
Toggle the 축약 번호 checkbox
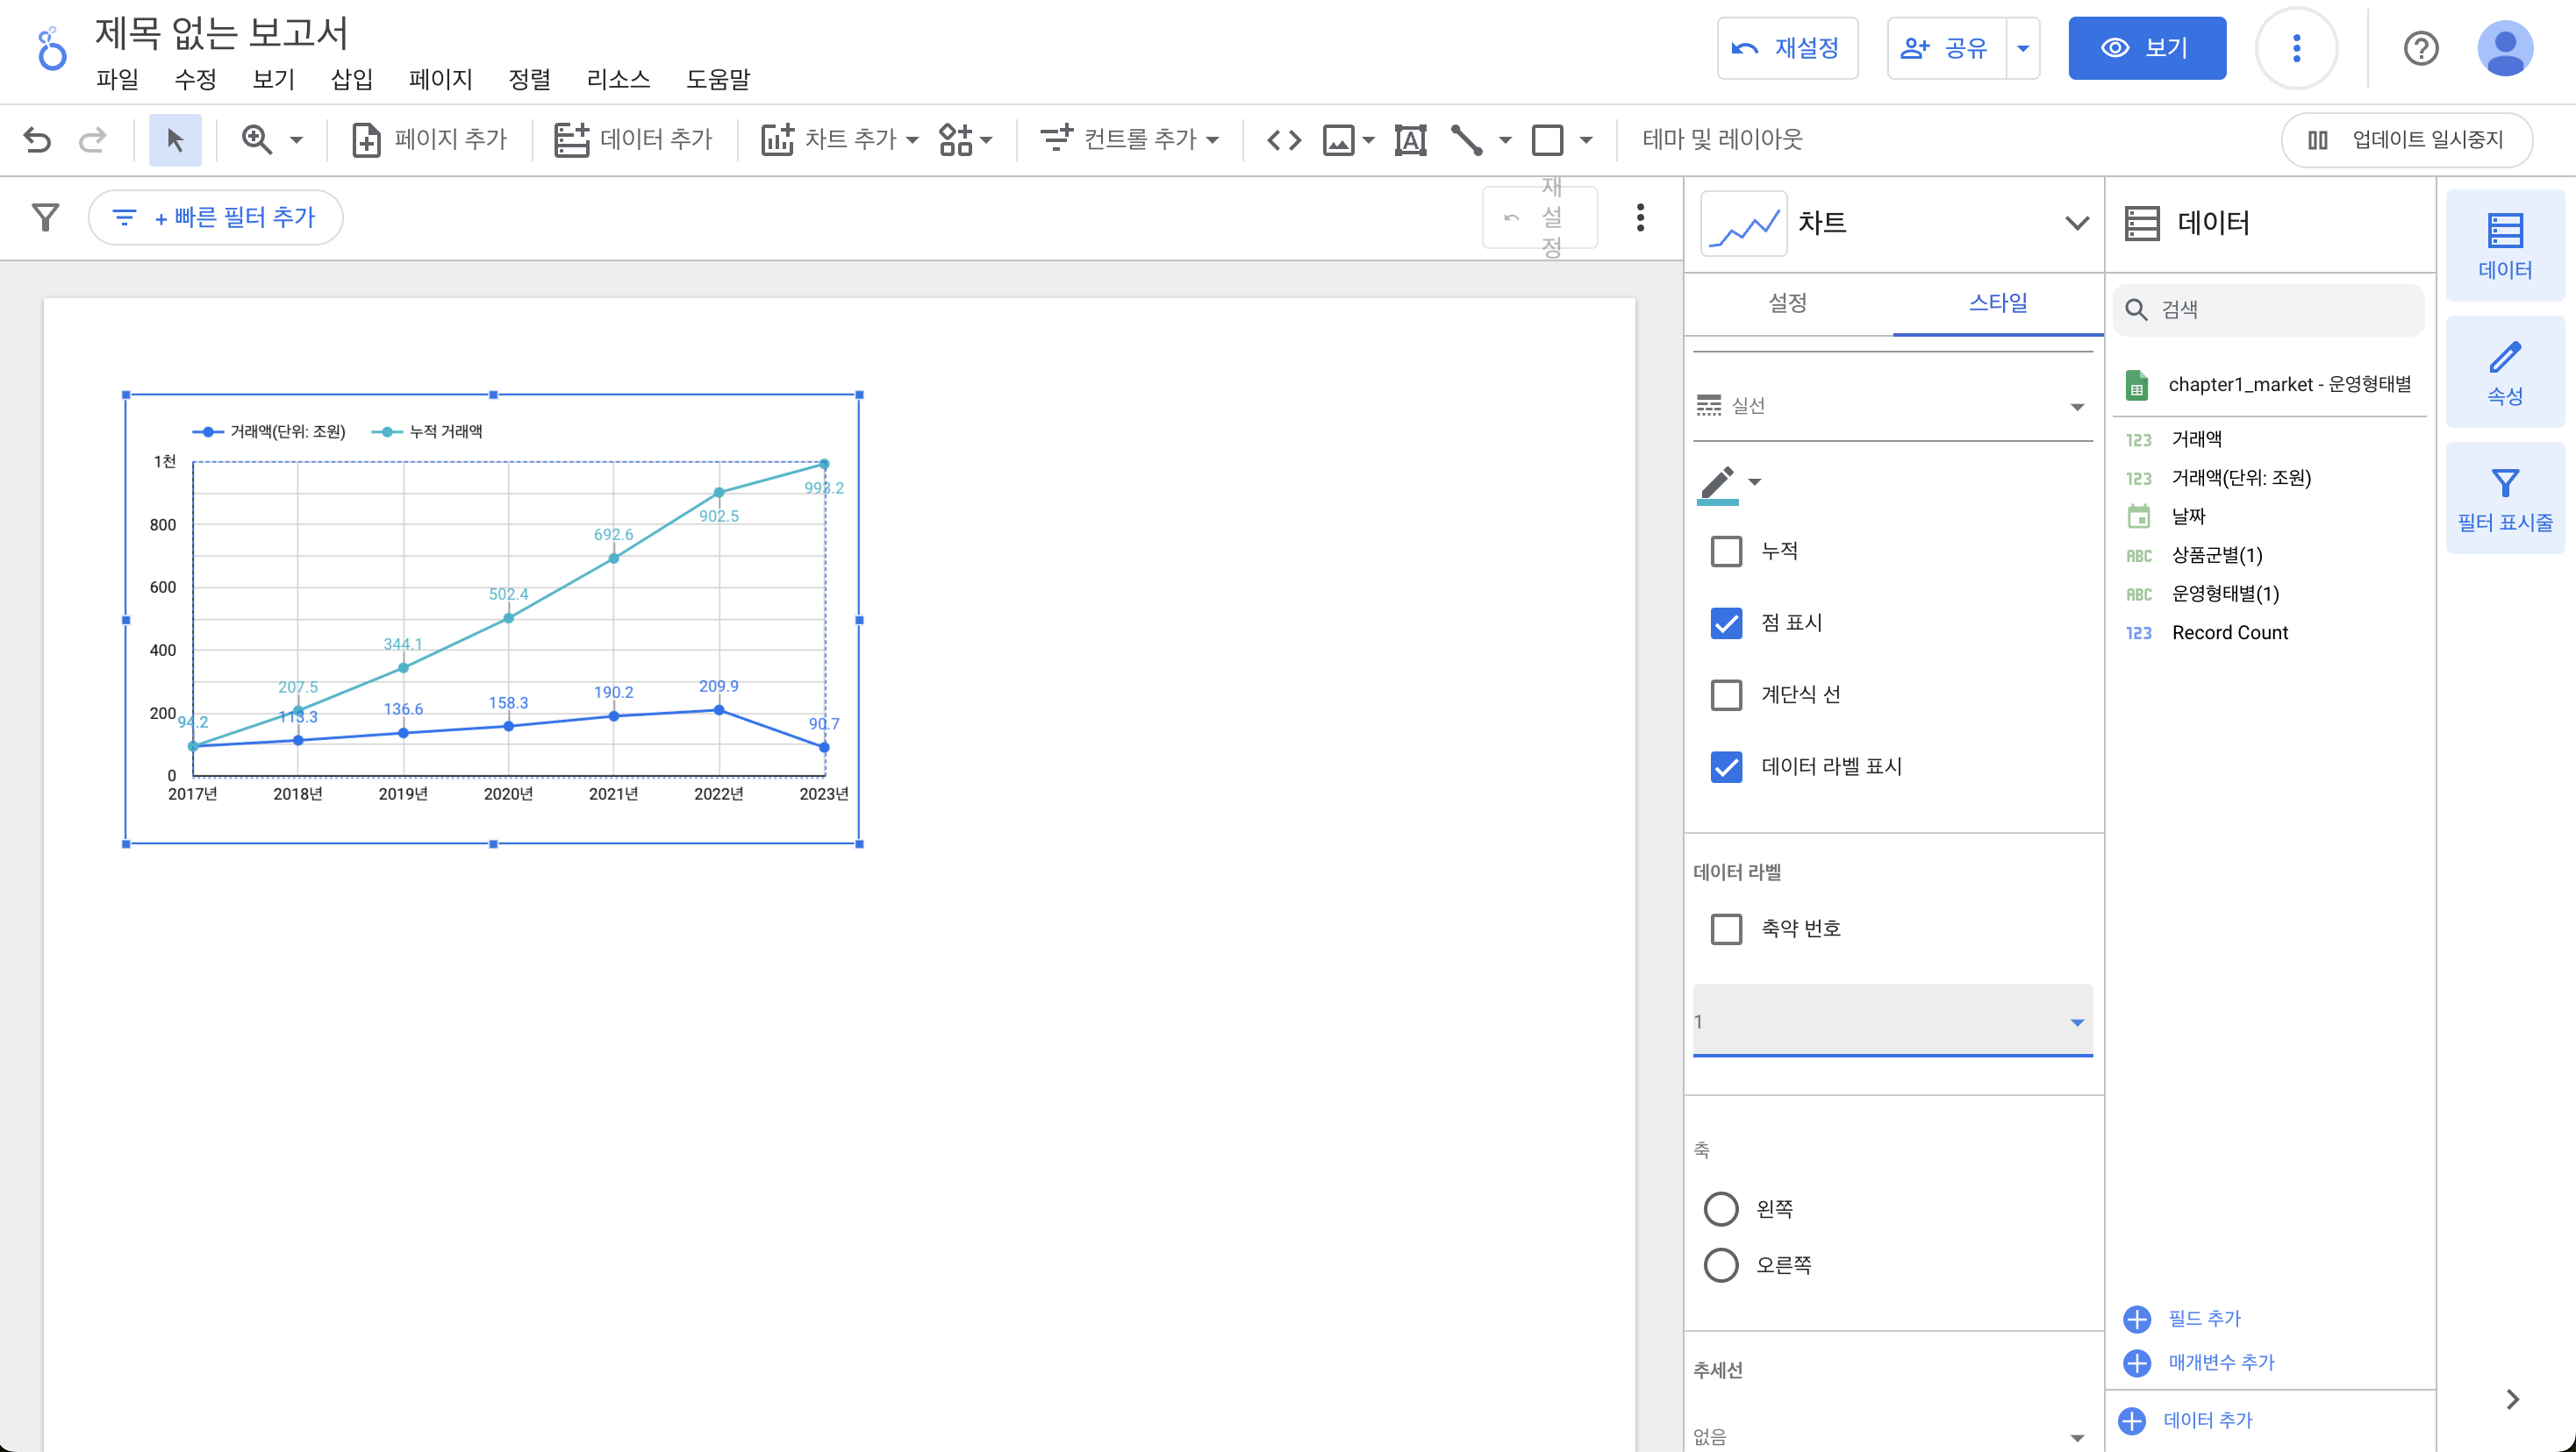1726,929
